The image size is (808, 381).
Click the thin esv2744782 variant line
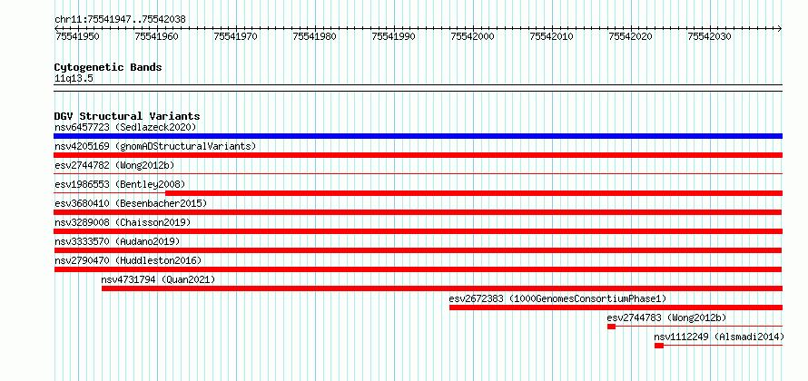click(418, 174)
